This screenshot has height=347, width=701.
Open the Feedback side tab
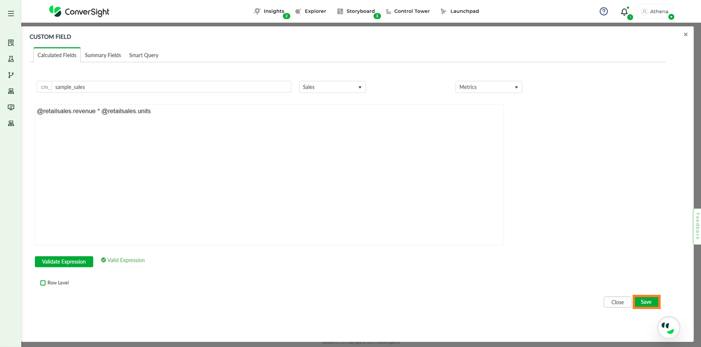[697, 226]
